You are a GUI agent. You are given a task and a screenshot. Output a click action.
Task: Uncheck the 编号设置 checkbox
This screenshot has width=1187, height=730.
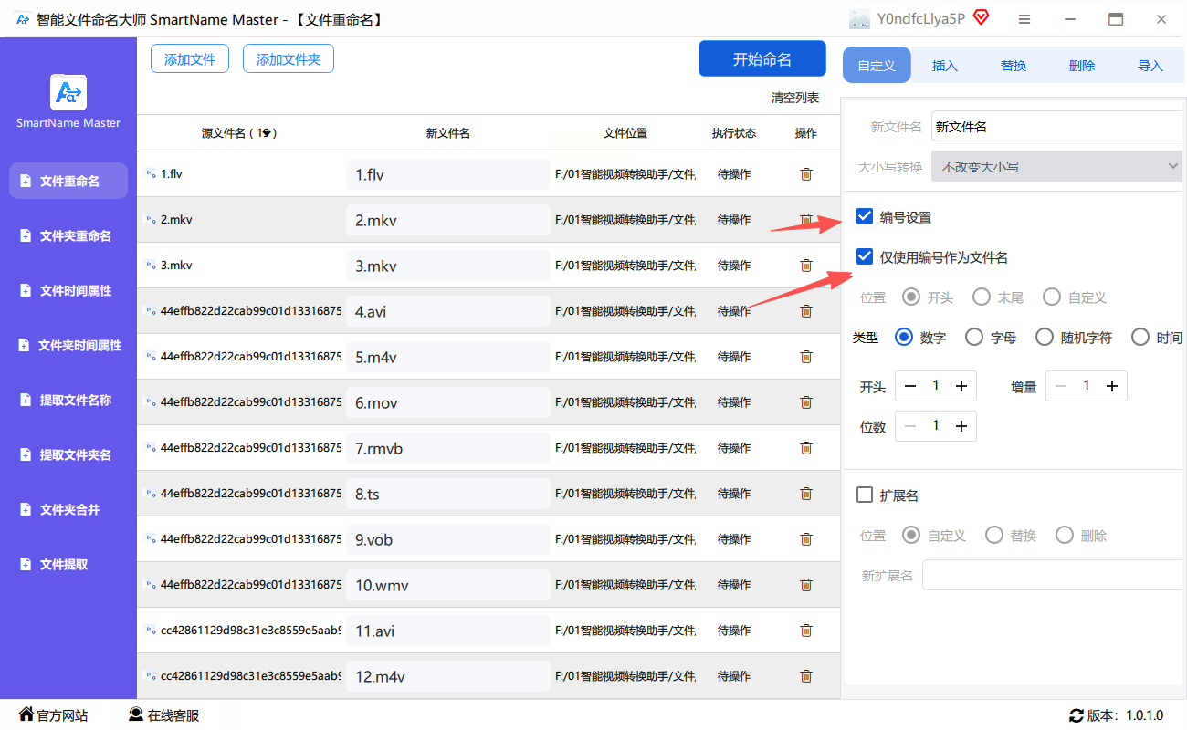(x=865, y=217)
